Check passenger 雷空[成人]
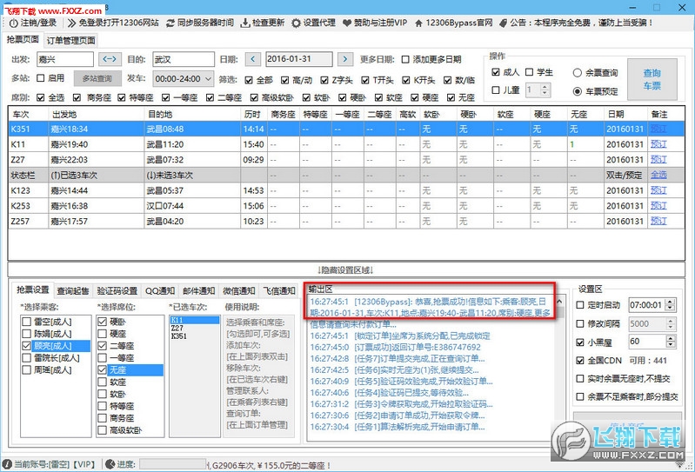Viewport: 695px width, 472px height. pos(26,322)
